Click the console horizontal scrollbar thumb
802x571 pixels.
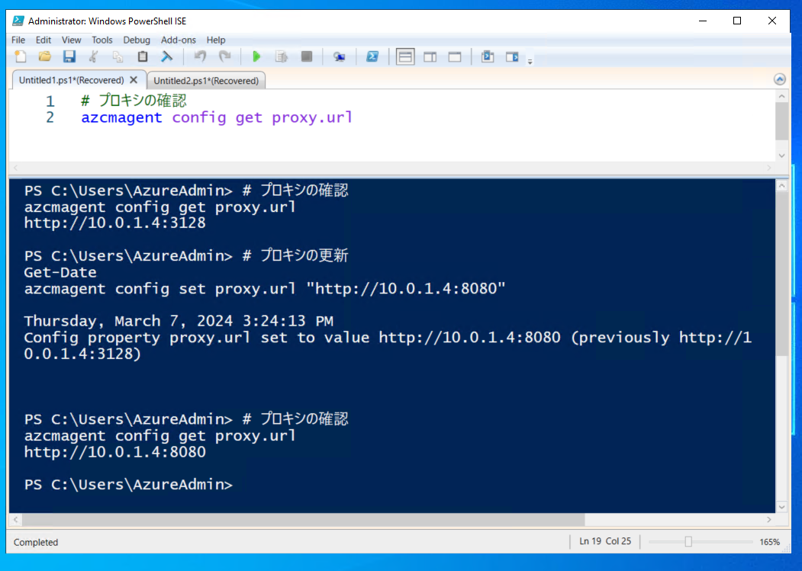click(x=303, y=519)
